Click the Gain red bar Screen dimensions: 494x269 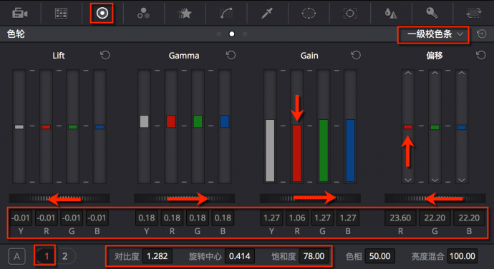pyautogui.click(x=297, y=126)
